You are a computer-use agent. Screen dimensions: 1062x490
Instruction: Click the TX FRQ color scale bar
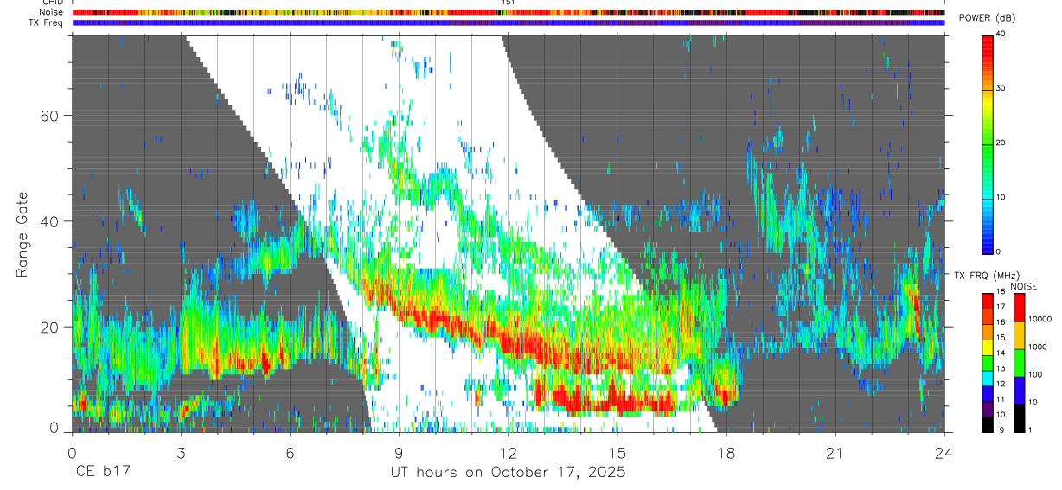point(986,362)
